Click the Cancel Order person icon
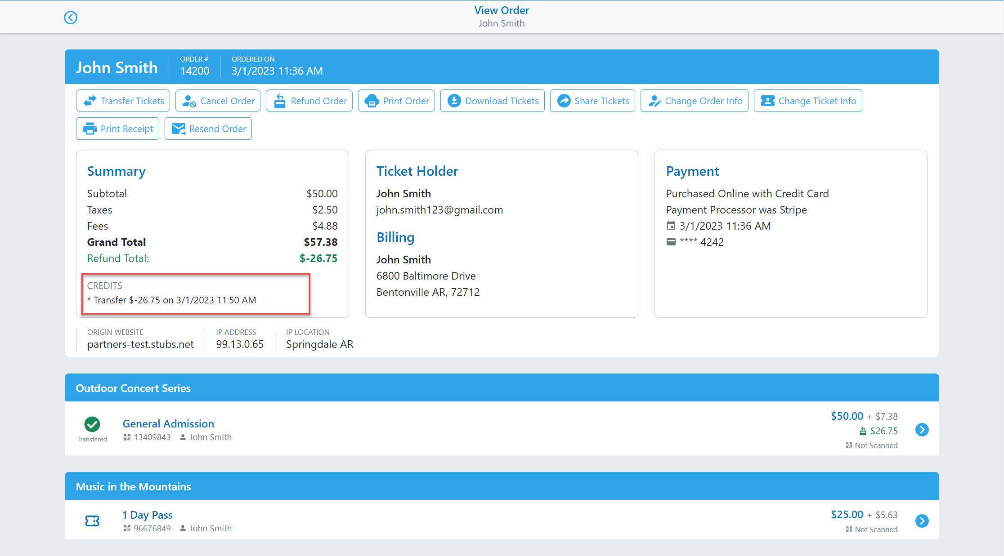This screenshot has height=556, width=1004. pyautogui.click(x=189, y=101)
